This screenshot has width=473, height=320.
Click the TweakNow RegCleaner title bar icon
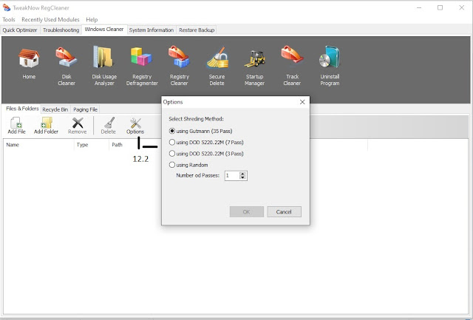tap(6, 7)
